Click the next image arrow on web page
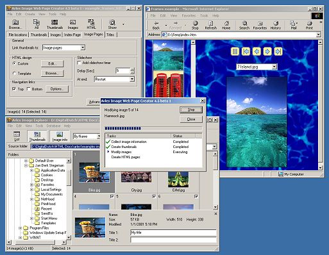329x255 pixels. tap(267, 51)
